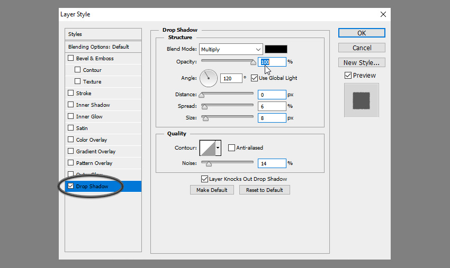Image resolution: width=450 pixels, height=268 pixels.
Task: Enable the Inner Shadow checkbox
Action: tap(70, 105)
